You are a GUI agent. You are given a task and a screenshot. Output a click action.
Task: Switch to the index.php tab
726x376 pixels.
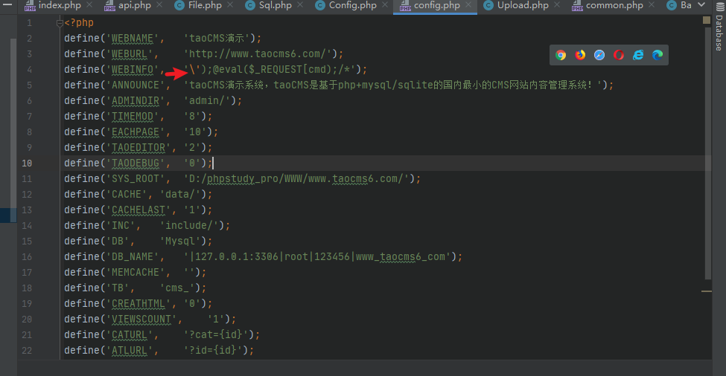pos(60,5)
